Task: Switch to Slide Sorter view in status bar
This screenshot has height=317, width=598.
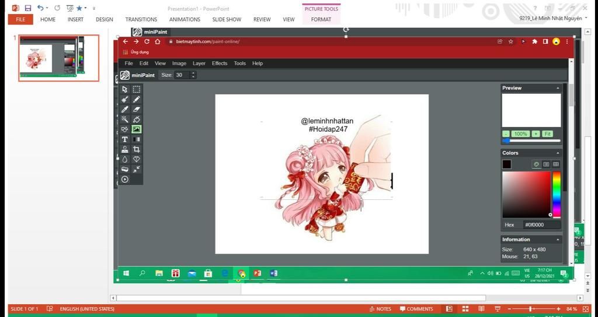Action: [x=465, y=309]
